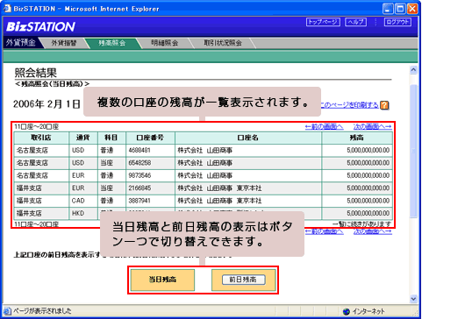Click 前日残高 button
The width and height of the screenshot is (465, 319).
click(x=244, y=280)
